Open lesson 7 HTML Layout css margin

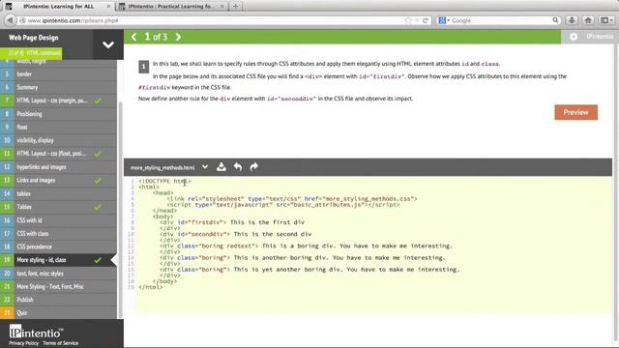pyautogui.click(x=58, y=101)
